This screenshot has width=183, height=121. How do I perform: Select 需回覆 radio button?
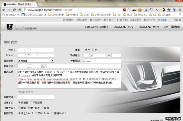click(x=19, y=102)
